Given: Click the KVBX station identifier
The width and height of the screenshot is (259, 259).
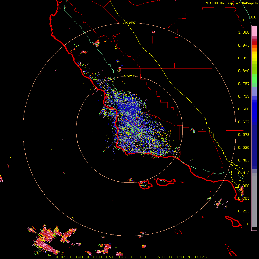Looking at the screenshot, I should coord(160,257).
